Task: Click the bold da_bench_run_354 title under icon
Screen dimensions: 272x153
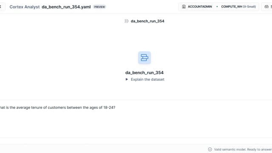Action: click(144, 73)
